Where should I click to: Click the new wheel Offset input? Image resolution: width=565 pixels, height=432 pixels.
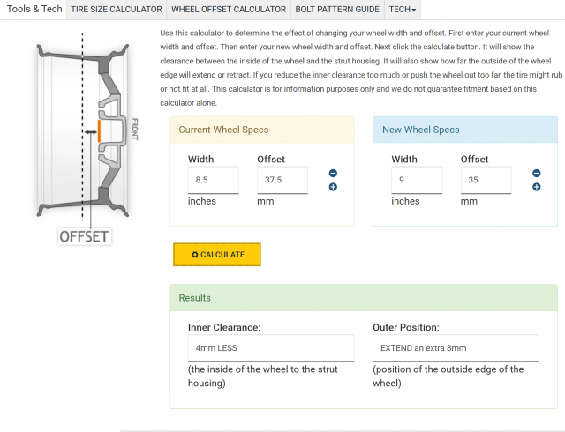coord(486,180)
